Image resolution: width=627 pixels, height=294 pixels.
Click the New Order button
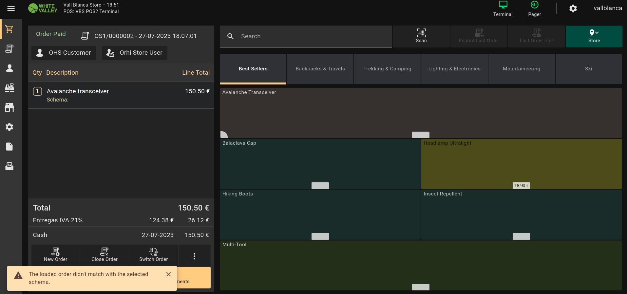pos(56,255)
